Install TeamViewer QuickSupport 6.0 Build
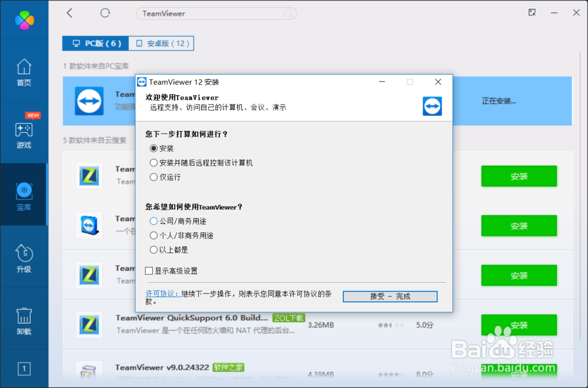The width and height of the screenshot is (588, 388). 519,325
